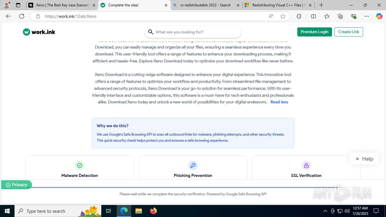Image resolution: width=386 pixels, height=217 pixels.
Task: Click the Create Link button
Action: 349,32
